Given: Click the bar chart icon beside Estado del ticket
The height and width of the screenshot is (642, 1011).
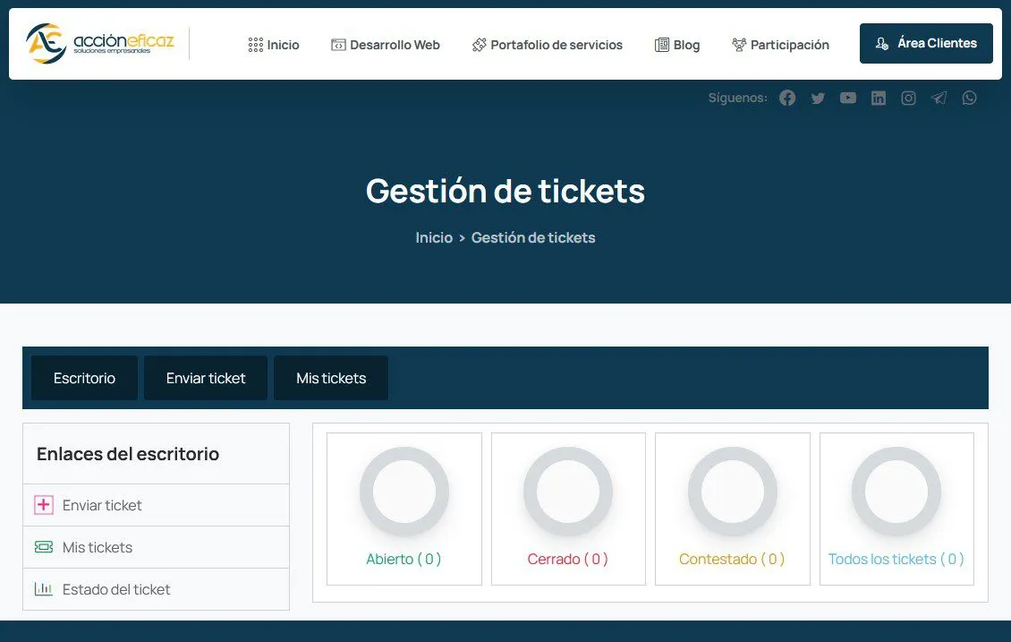Looking at the screenshot, I should coord(43,589).
